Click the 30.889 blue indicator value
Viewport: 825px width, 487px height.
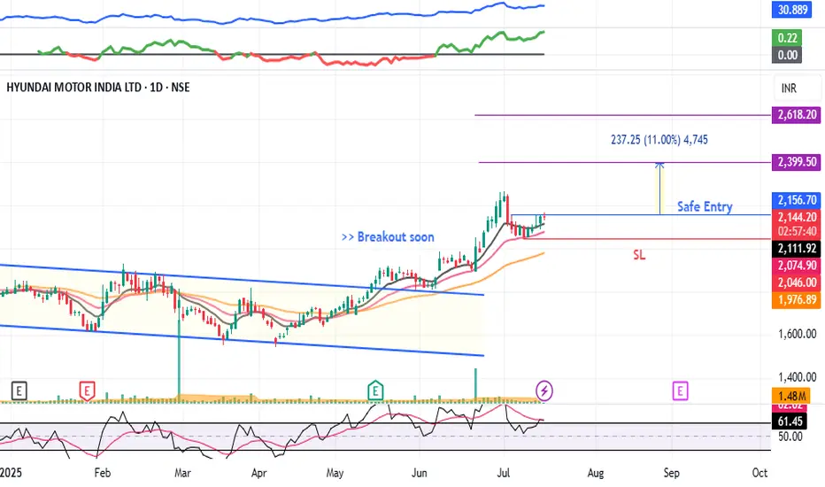click(791, 10)
